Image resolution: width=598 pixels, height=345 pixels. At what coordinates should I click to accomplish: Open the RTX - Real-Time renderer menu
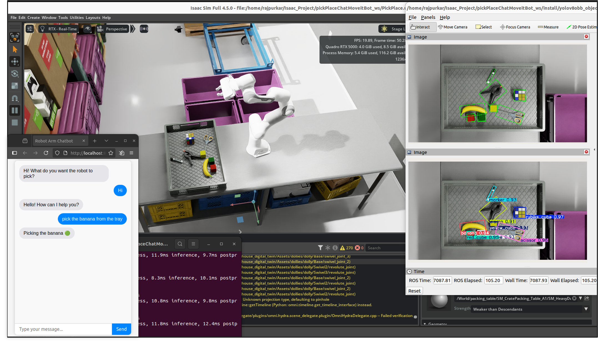(x=59, y=29)
